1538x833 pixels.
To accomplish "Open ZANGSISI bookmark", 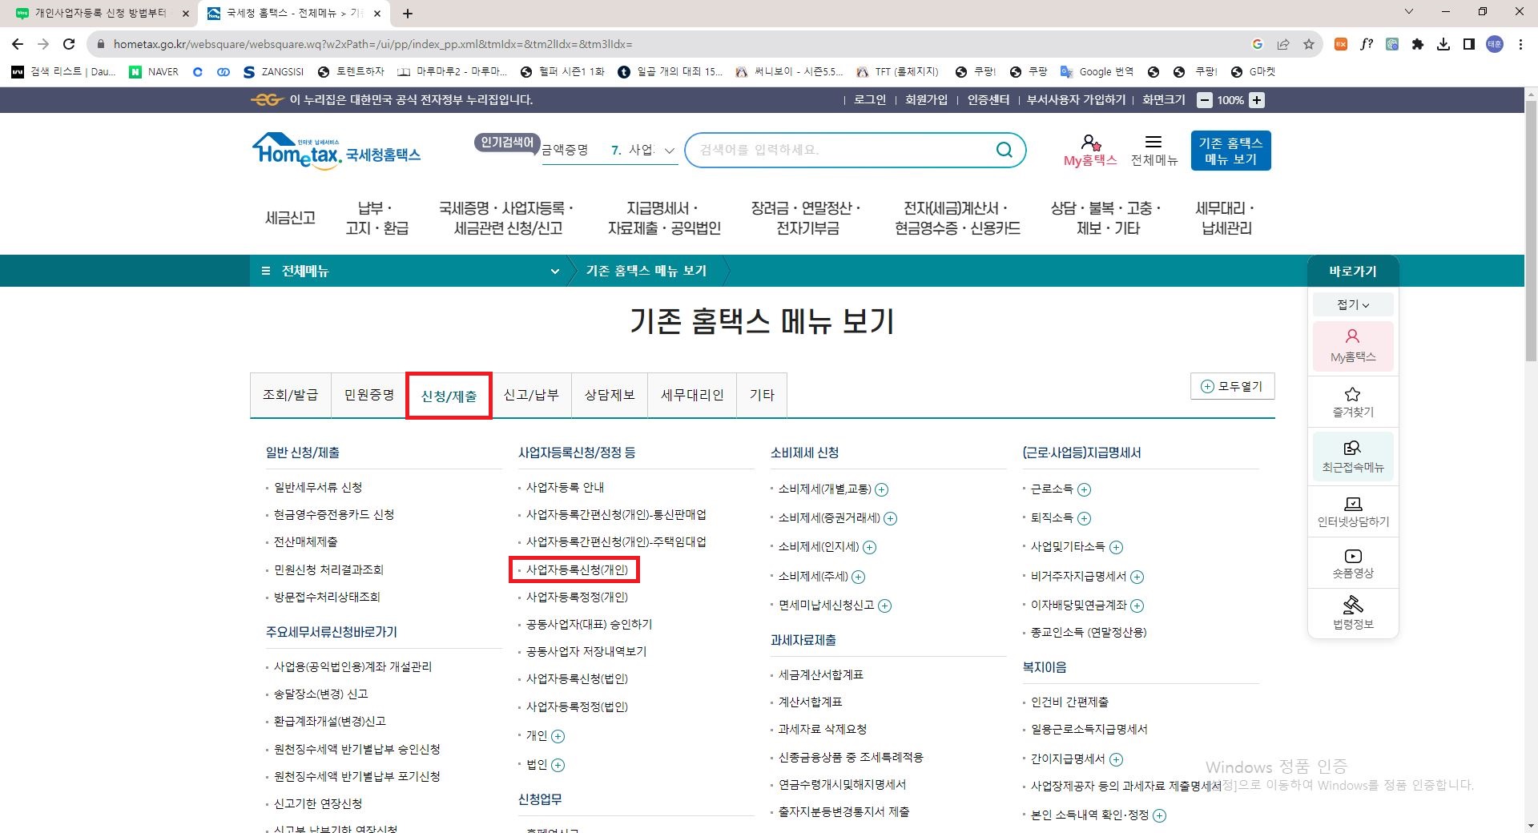I will click(273, 71).
